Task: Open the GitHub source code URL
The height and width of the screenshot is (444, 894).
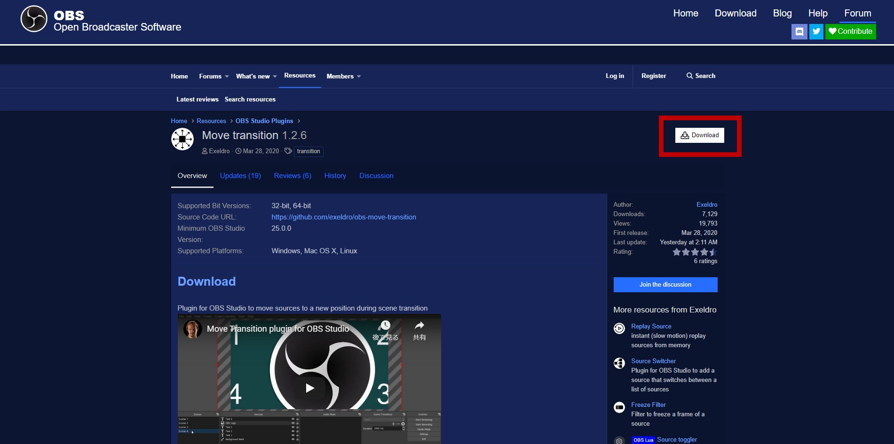Action: click(x=344, y=217)
